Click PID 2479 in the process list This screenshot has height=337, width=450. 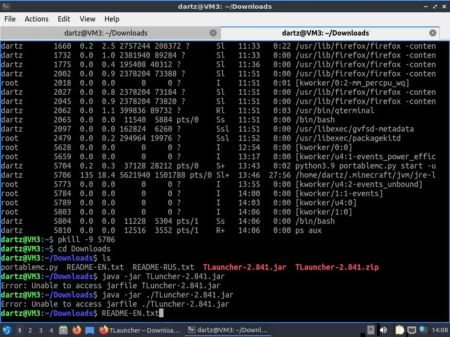tap(62, 138)
